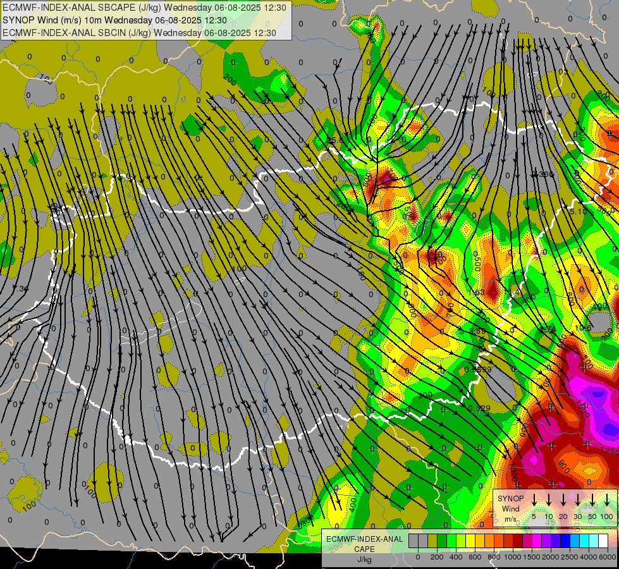Pick the pale cyan swatch beside the white one
The height and width of the screenshot is (569, 619).
[x=594, y=541]
